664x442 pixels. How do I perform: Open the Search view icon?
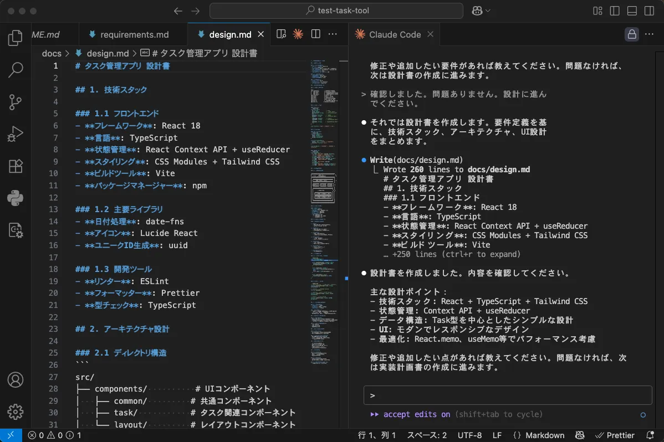tap(16, 70)
